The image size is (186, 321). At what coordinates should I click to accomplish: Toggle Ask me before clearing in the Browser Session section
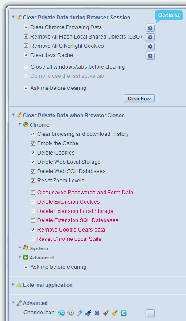[x=26, y=88]
